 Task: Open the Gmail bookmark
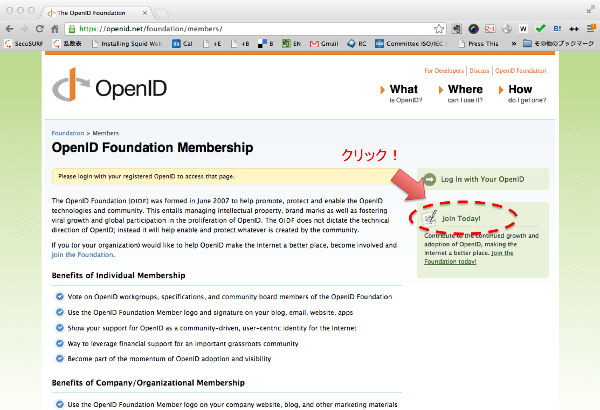[x=324, y=44]
